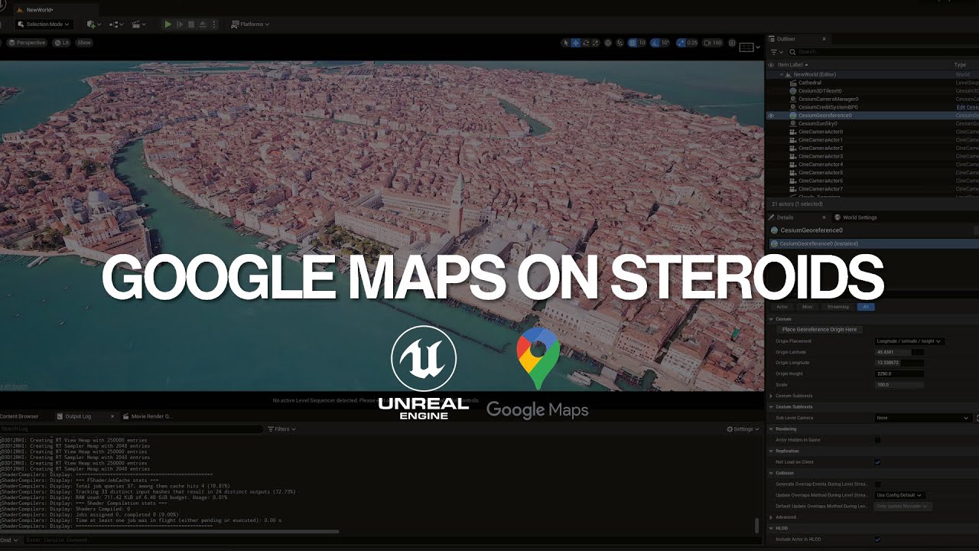Activate the Translate gizmo tool
Viewport: 979px width, 551px height.
tap(575, 43)
